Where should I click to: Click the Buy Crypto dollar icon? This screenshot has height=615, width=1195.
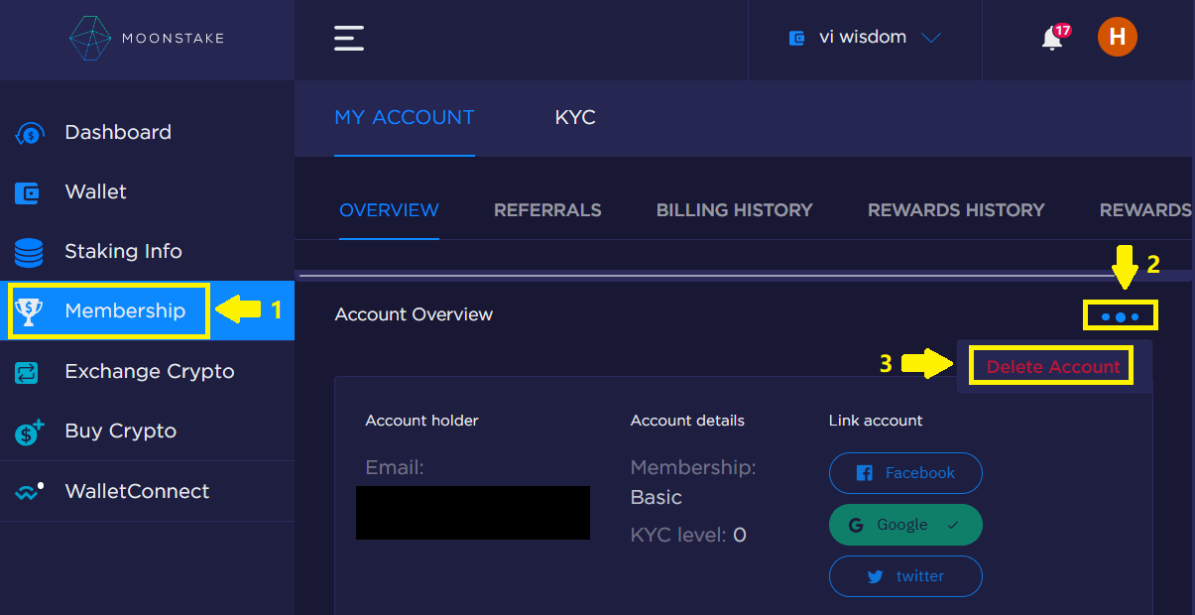tap(29, 431)
